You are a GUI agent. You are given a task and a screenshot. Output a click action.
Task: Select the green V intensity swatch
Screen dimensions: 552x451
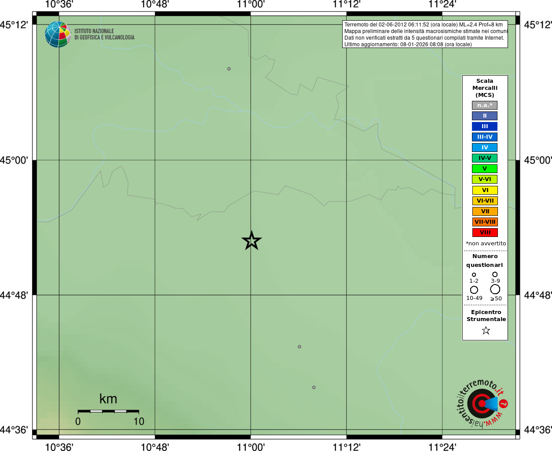point(485,169)
